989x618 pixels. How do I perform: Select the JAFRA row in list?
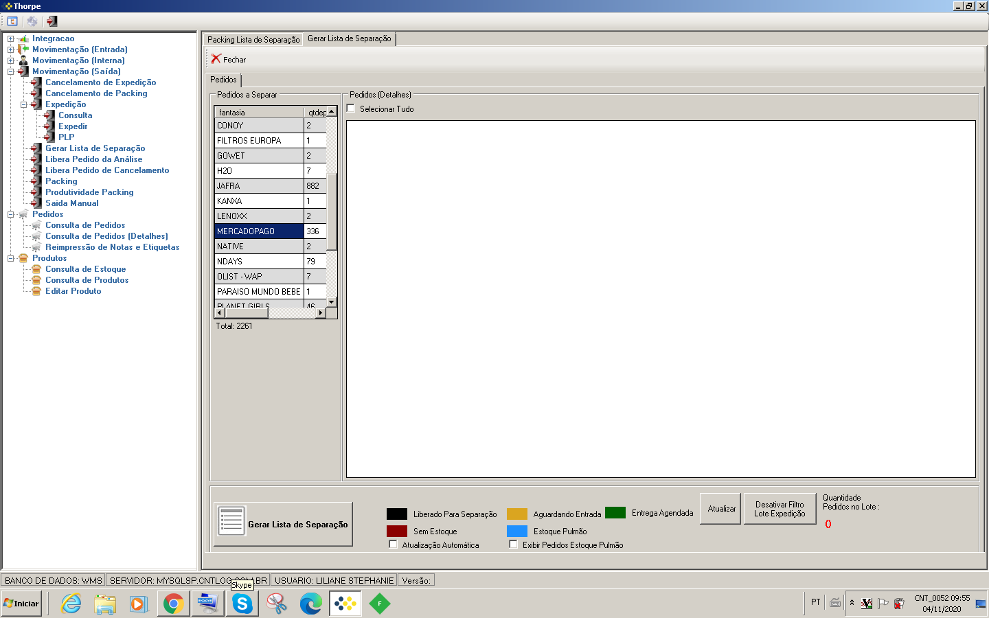click(271, 186)
